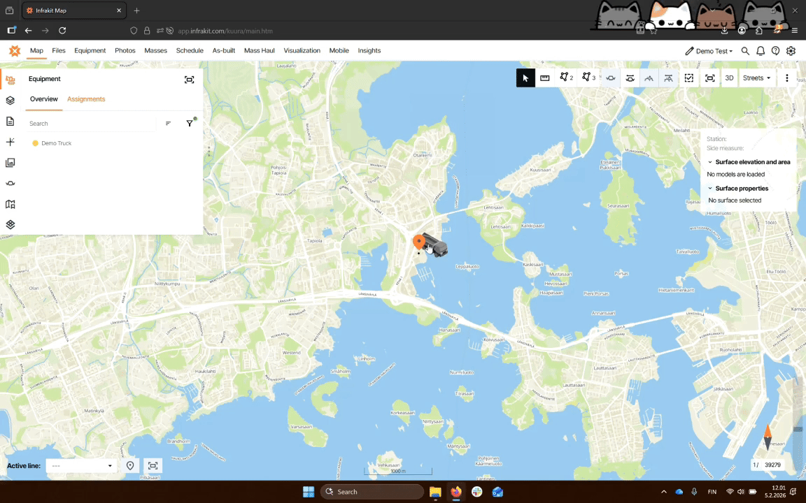Reload the browser page
Image resolution: width=806 pixels, height=503 pixels.
pyautogui.click(x=62, y=31)
